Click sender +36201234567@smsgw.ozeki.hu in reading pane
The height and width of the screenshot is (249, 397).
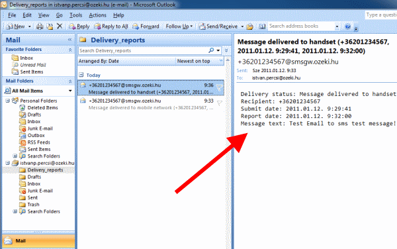coord(288,62)
